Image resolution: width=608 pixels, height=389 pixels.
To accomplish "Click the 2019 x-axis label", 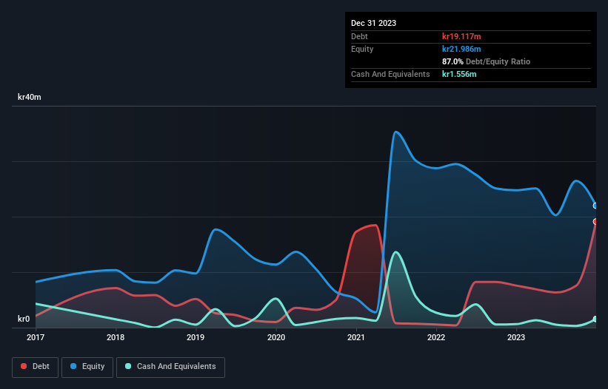I will point(196,337).
